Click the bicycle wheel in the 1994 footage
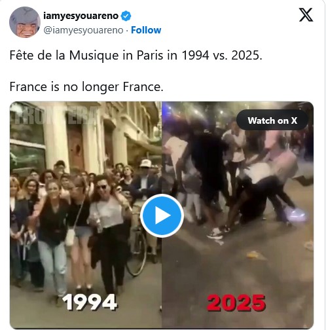Image resolution: width=326 pixels, height=330 pixels. pos(136,253)
